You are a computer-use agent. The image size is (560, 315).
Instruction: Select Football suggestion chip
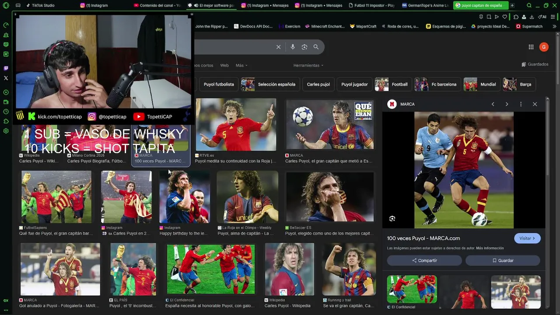click(394, 84)
